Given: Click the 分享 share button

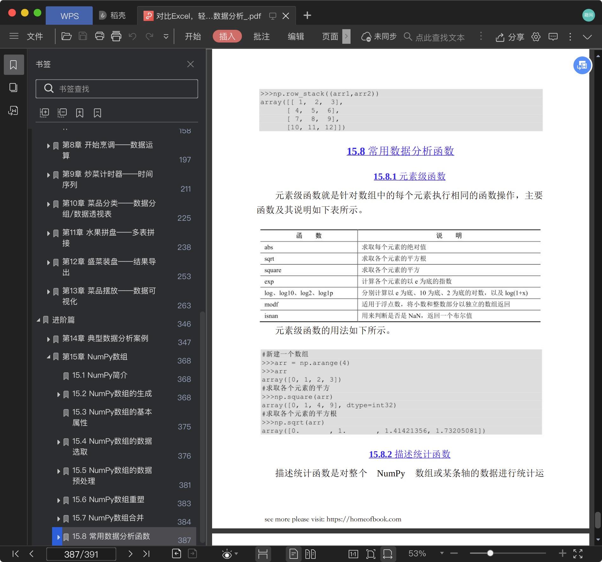Looking at the screenshot, I should click(x=510, y=37).
